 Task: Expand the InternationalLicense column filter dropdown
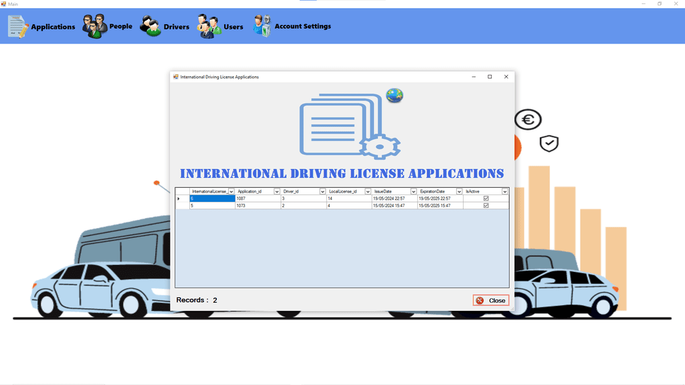[231, 192]
